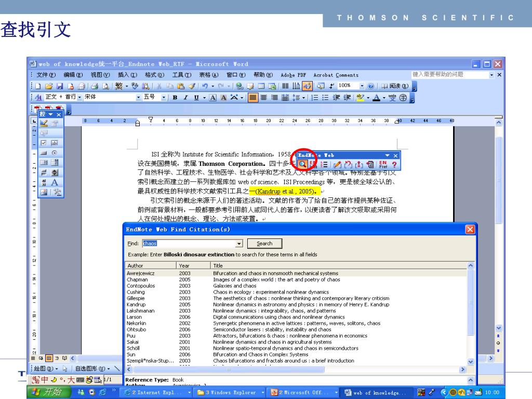Insert an image control from Control Toolbox
Image resolution: width=532 pixels, height=399 pixels.
click(x=44, y=192)
